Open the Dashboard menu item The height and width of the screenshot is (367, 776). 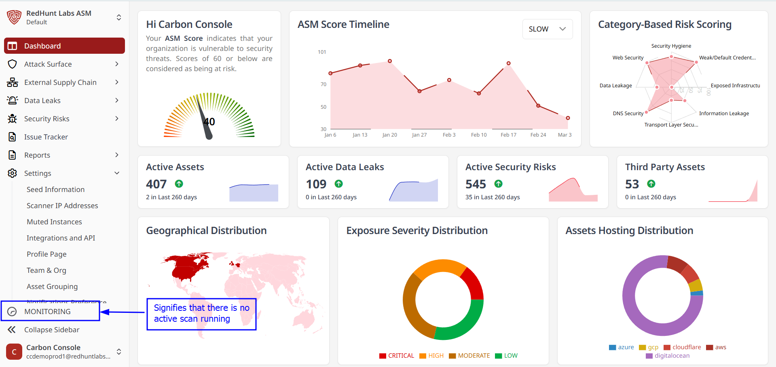click(x=65, y=46)
